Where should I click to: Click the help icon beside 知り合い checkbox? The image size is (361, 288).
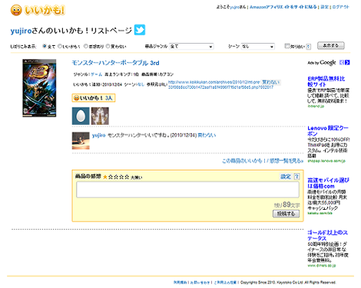tap(309, 47)
